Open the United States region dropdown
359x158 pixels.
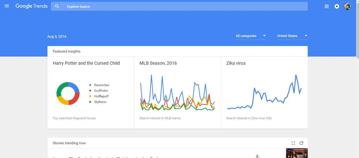tap(292, 36)
